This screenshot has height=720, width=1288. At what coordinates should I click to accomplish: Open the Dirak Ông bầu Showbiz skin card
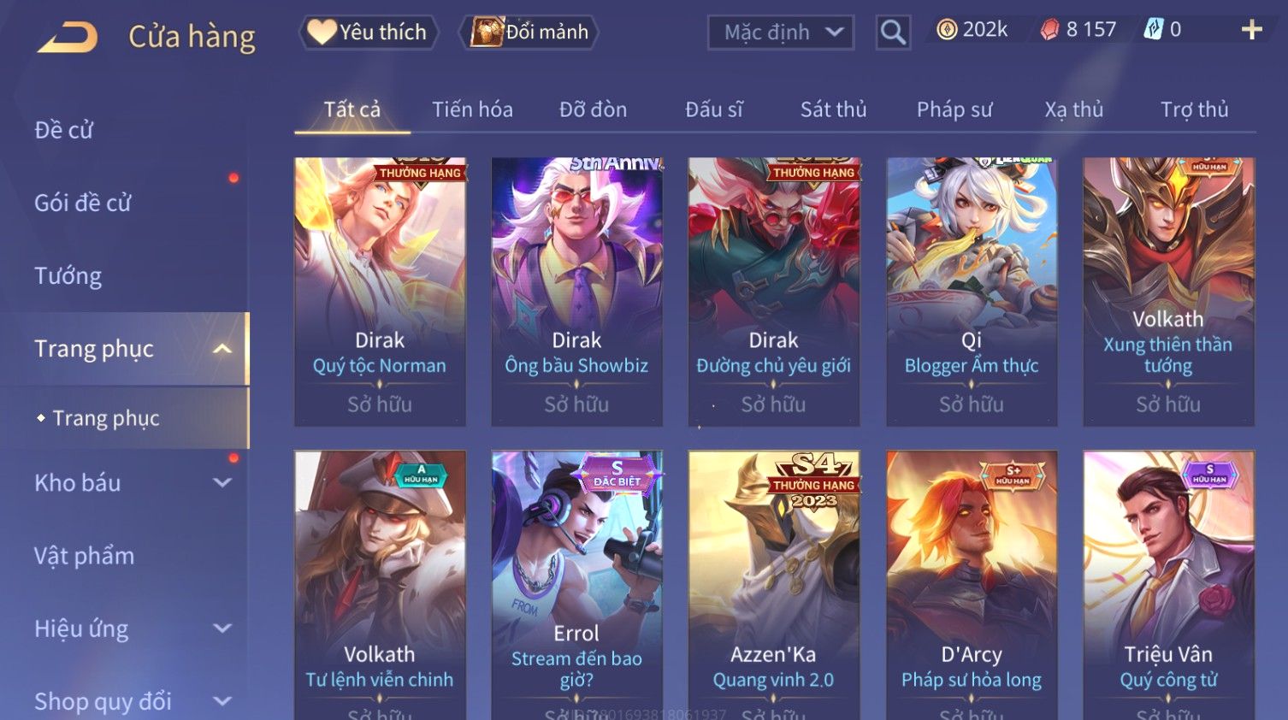click(576, 292)
